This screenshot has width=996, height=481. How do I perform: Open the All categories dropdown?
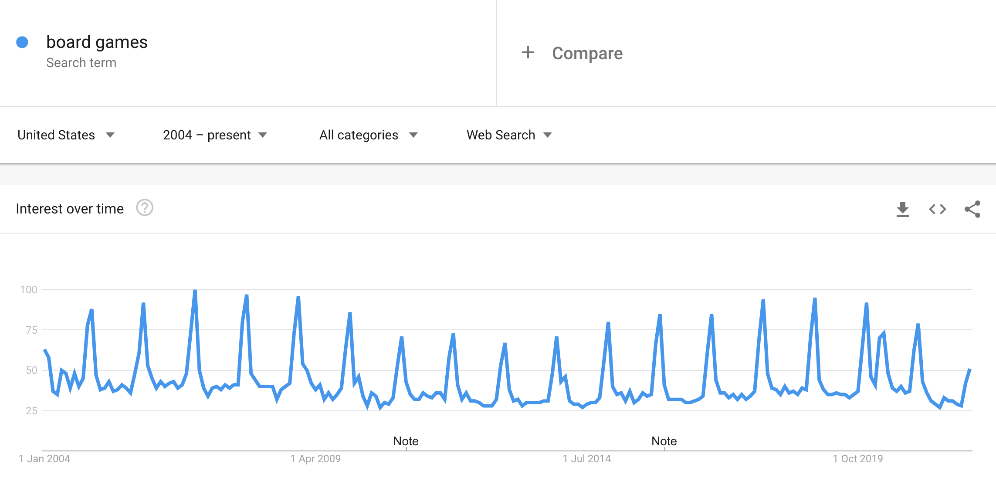[x=369, y=135]
